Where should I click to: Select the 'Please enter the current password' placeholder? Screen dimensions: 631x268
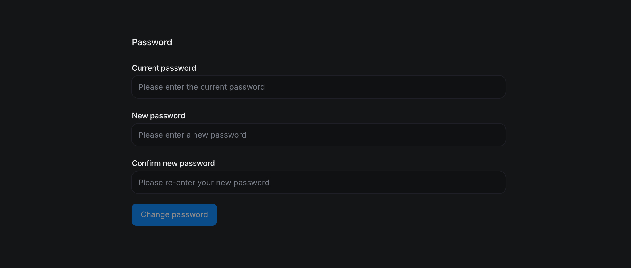tap(202, 87)
